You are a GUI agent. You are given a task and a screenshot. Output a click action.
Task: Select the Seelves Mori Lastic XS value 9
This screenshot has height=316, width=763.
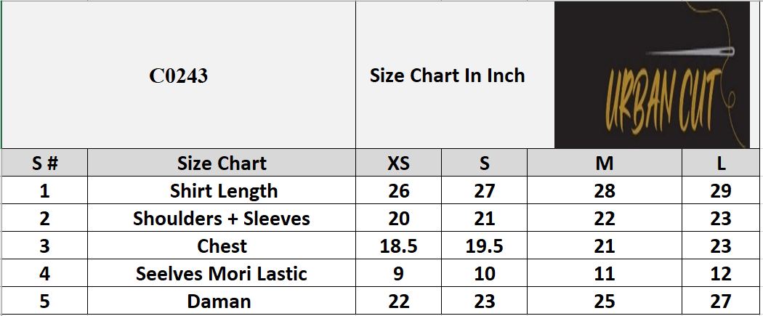click(398, 274)
